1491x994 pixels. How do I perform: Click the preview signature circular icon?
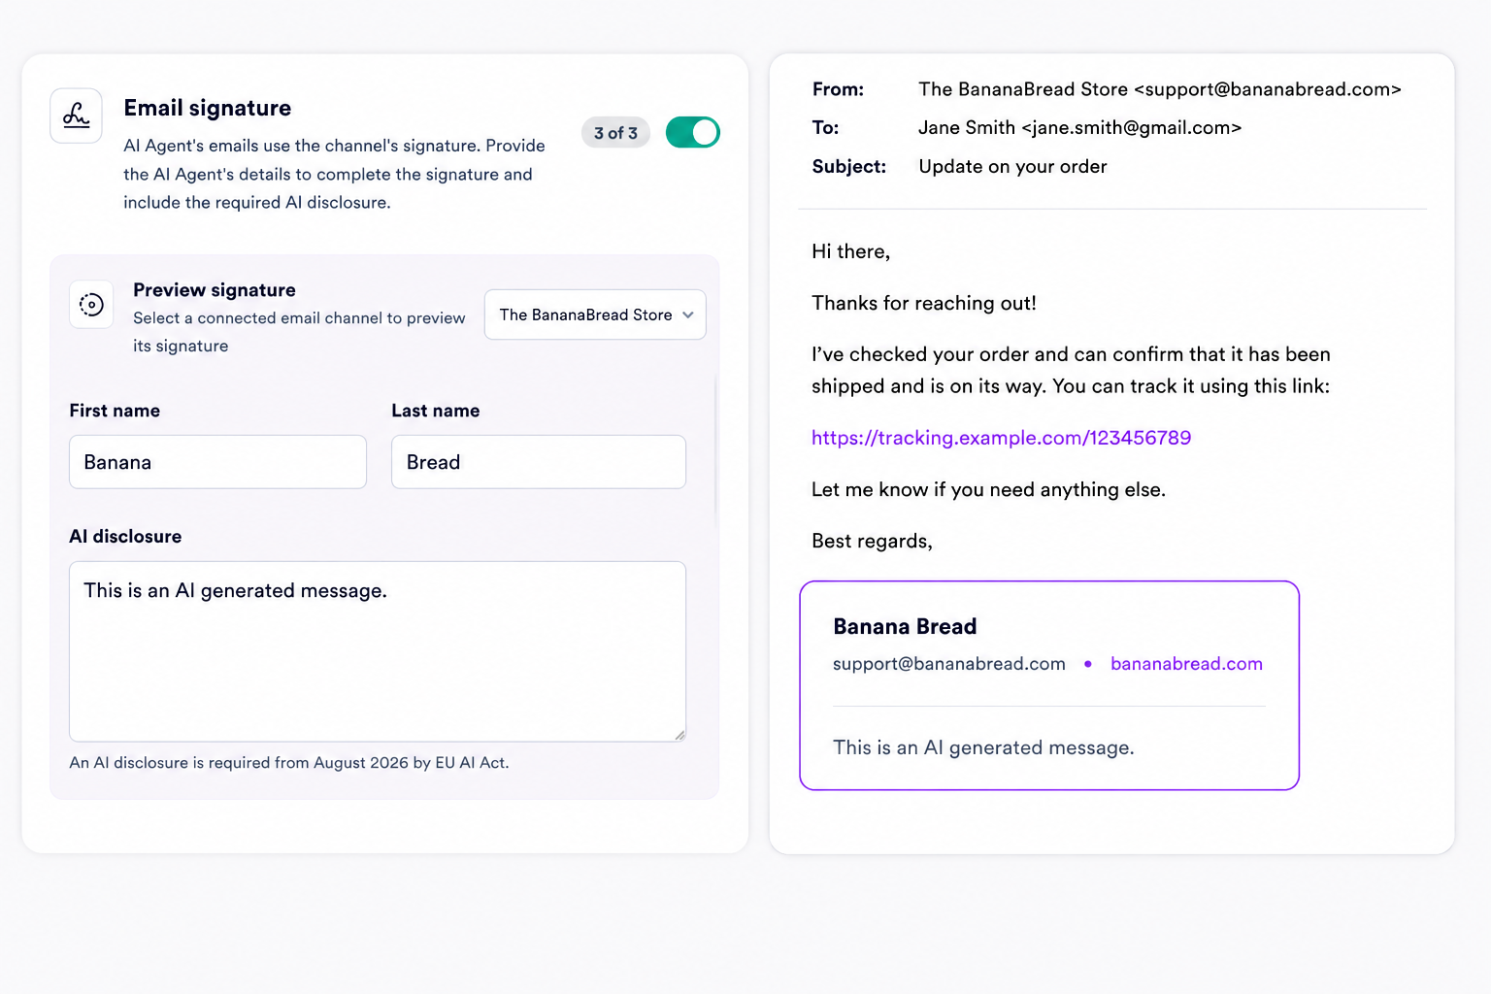91,305
